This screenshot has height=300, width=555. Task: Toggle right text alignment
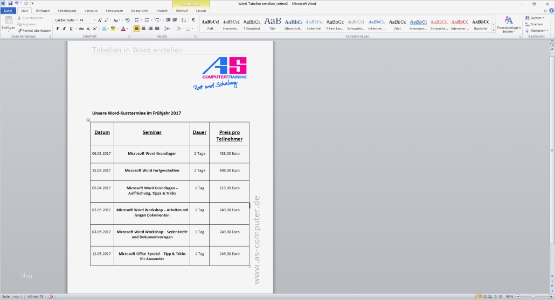(150, 28)
